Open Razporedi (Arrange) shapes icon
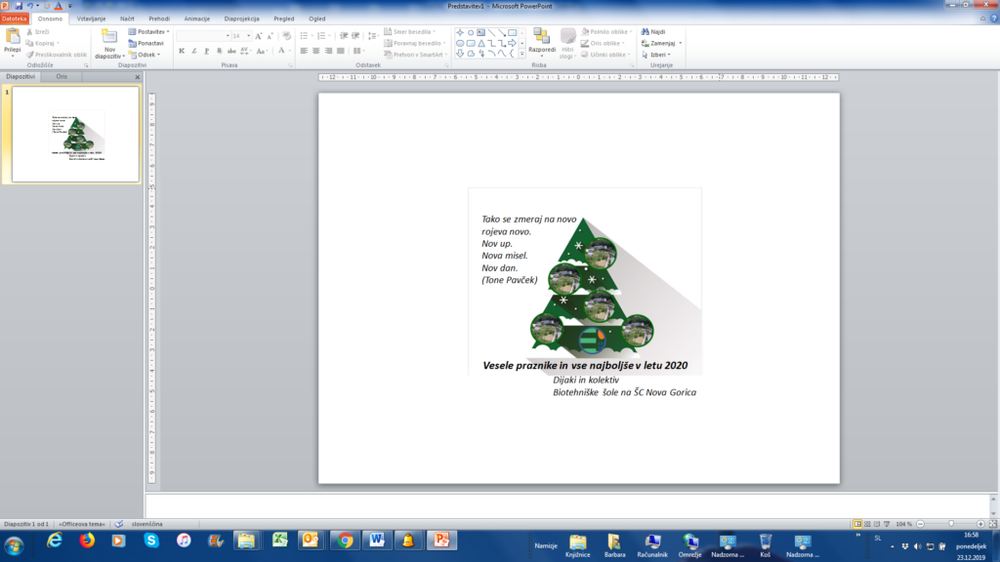This screenshot has width=1000, height=562. coord(541,37)
